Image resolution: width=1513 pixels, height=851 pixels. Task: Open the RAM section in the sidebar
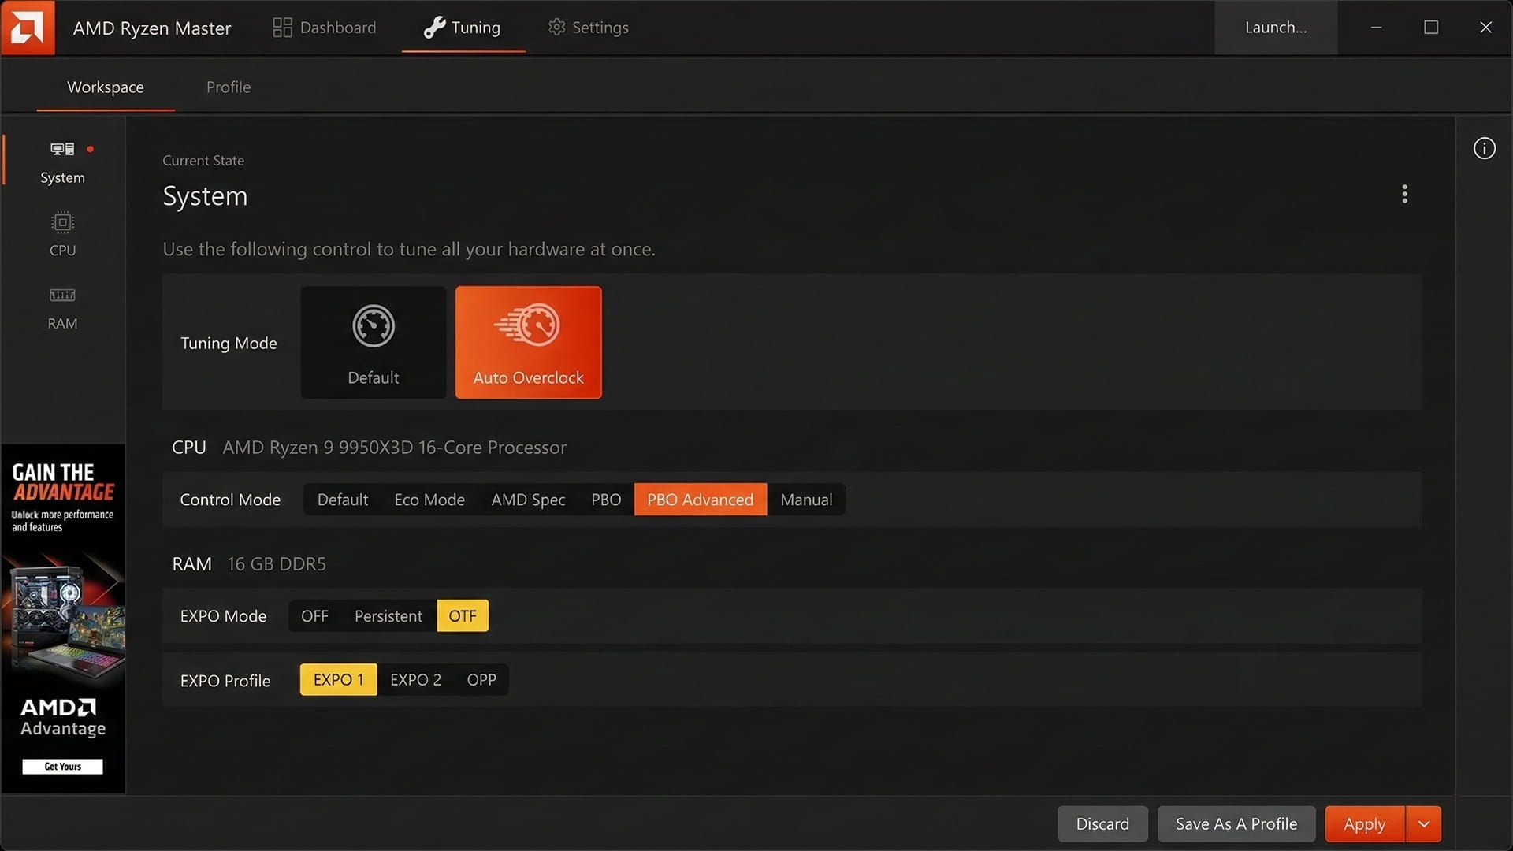pos(62,307)
